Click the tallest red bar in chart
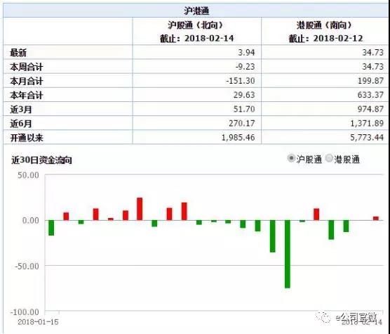This screenshot has width=390, height=334. (x=140, y=209)
